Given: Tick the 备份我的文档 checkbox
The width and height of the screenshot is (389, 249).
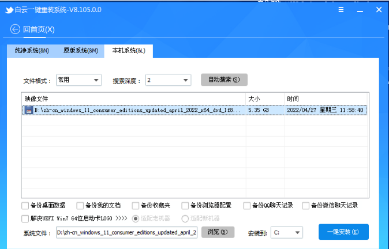Looking at the screenshot, I should tap(80, 205).
